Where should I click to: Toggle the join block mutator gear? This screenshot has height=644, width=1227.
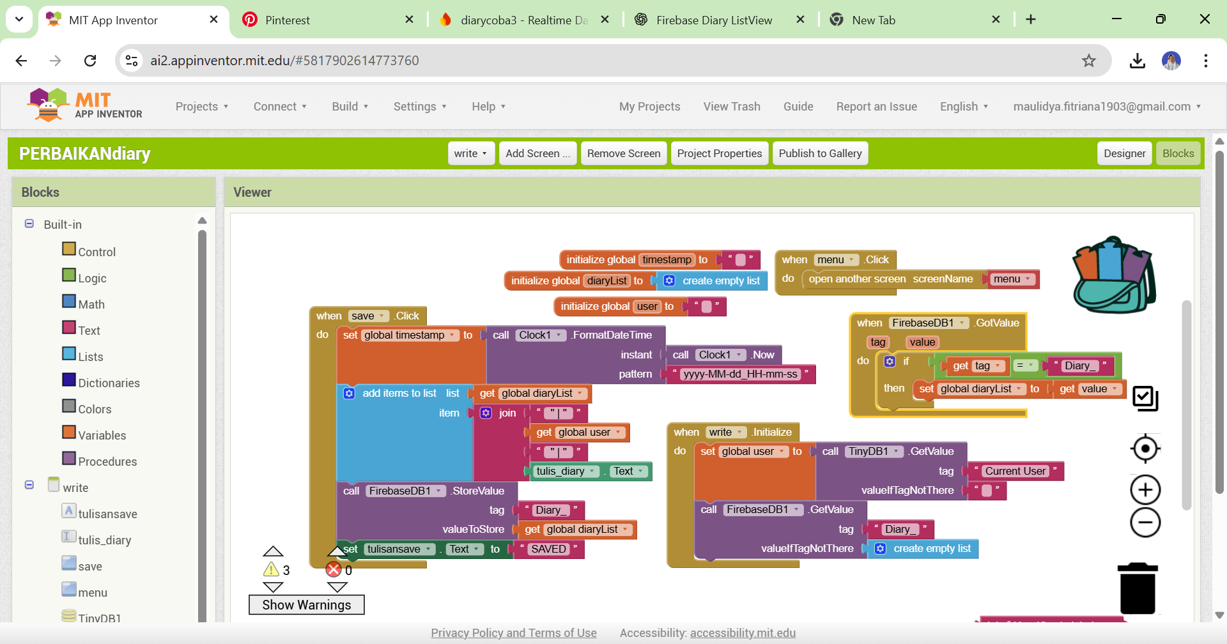(x=486, y=413)
